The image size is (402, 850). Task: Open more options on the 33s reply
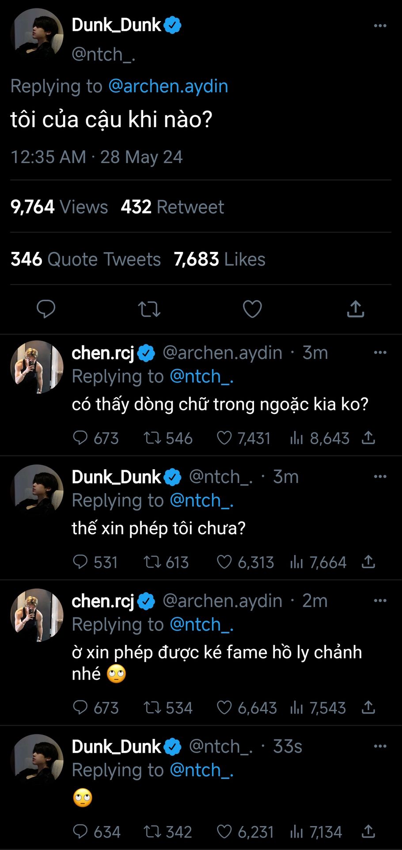380,746
